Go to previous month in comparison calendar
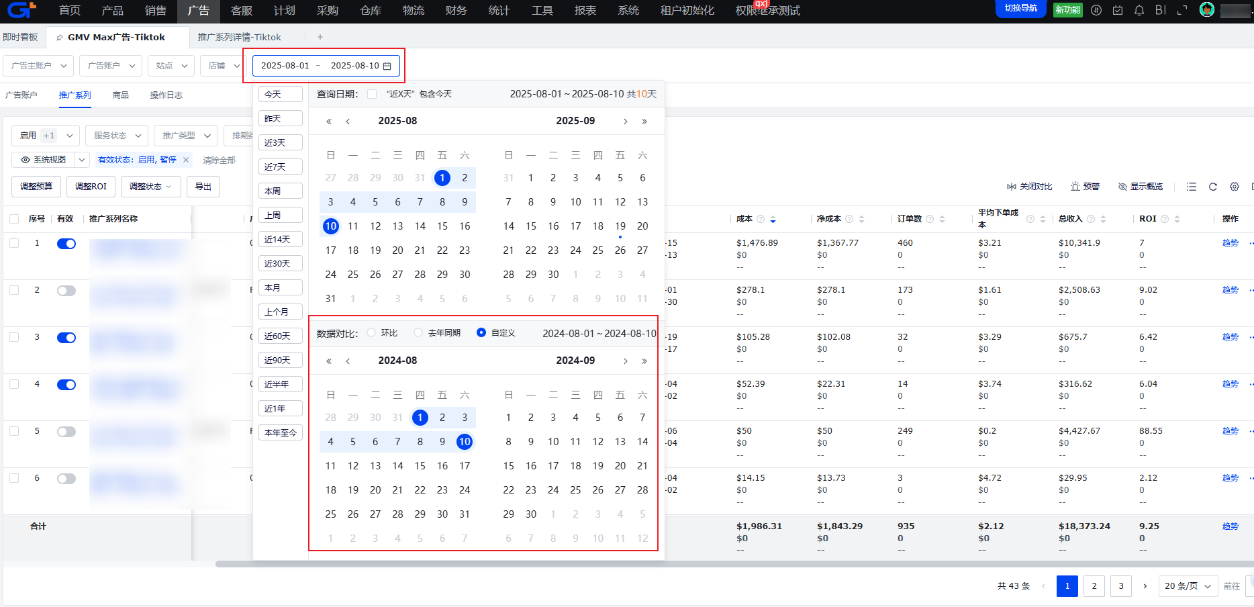The height and width of the screenshot is (607, 1254). 348,361
